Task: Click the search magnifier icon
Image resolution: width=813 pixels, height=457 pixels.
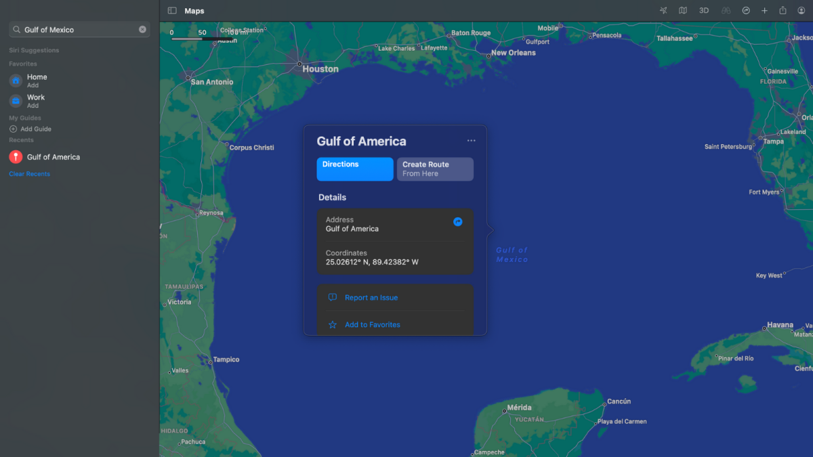Action: 16,30
